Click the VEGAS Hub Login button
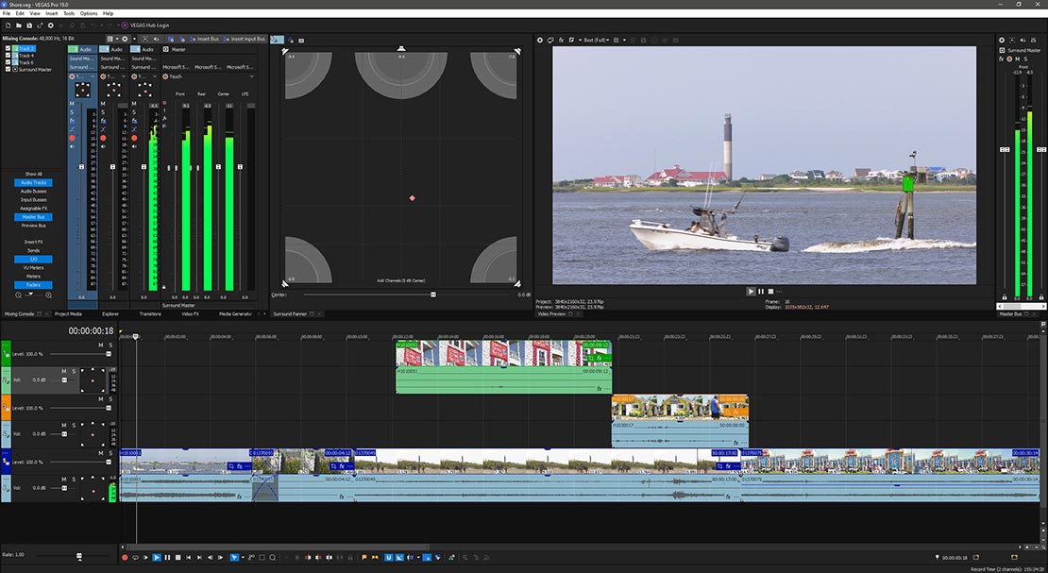1048x573 pixels. [x=145, y=25]
